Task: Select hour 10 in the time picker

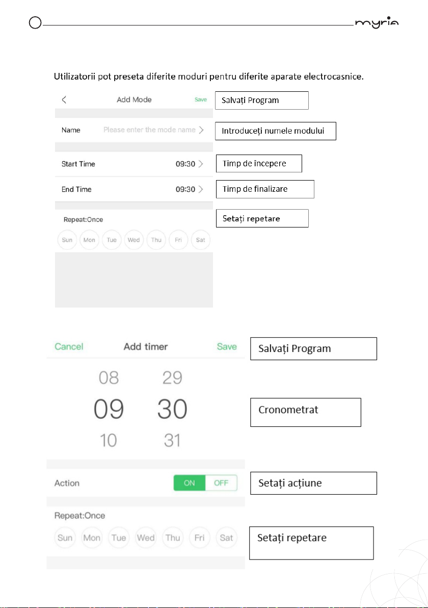Action: (x=109, y=441)
